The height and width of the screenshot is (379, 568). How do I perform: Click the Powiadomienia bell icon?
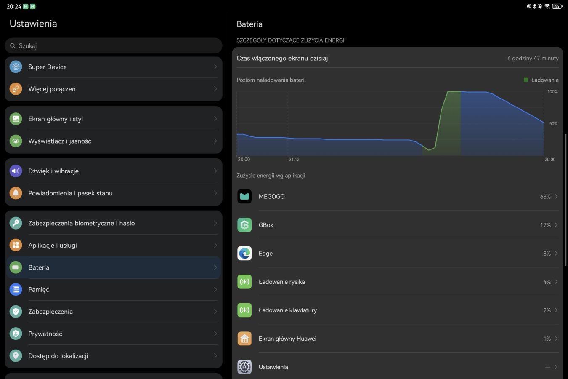click(x=16, y=193)
